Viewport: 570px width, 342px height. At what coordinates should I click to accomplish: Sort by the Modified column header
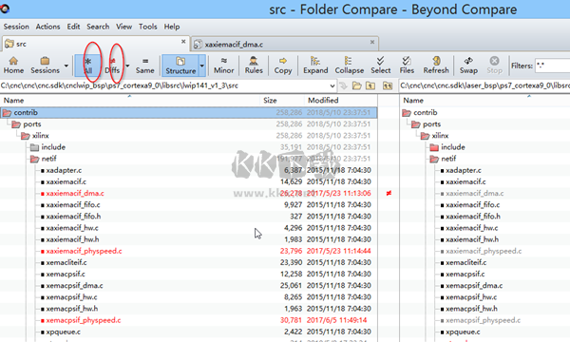tap(323, 101)
